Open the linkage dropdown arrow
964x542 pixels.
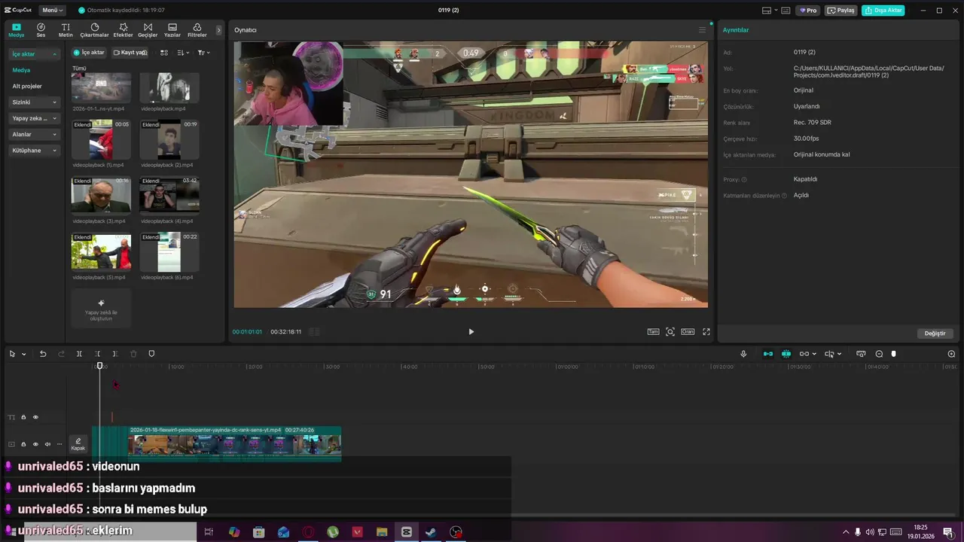(815, 355)
